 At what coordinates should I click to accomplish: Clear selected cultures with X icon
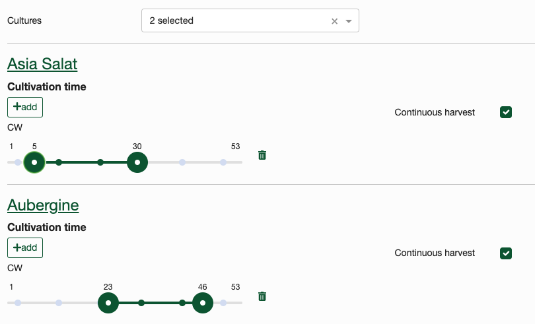coord(334,21)
